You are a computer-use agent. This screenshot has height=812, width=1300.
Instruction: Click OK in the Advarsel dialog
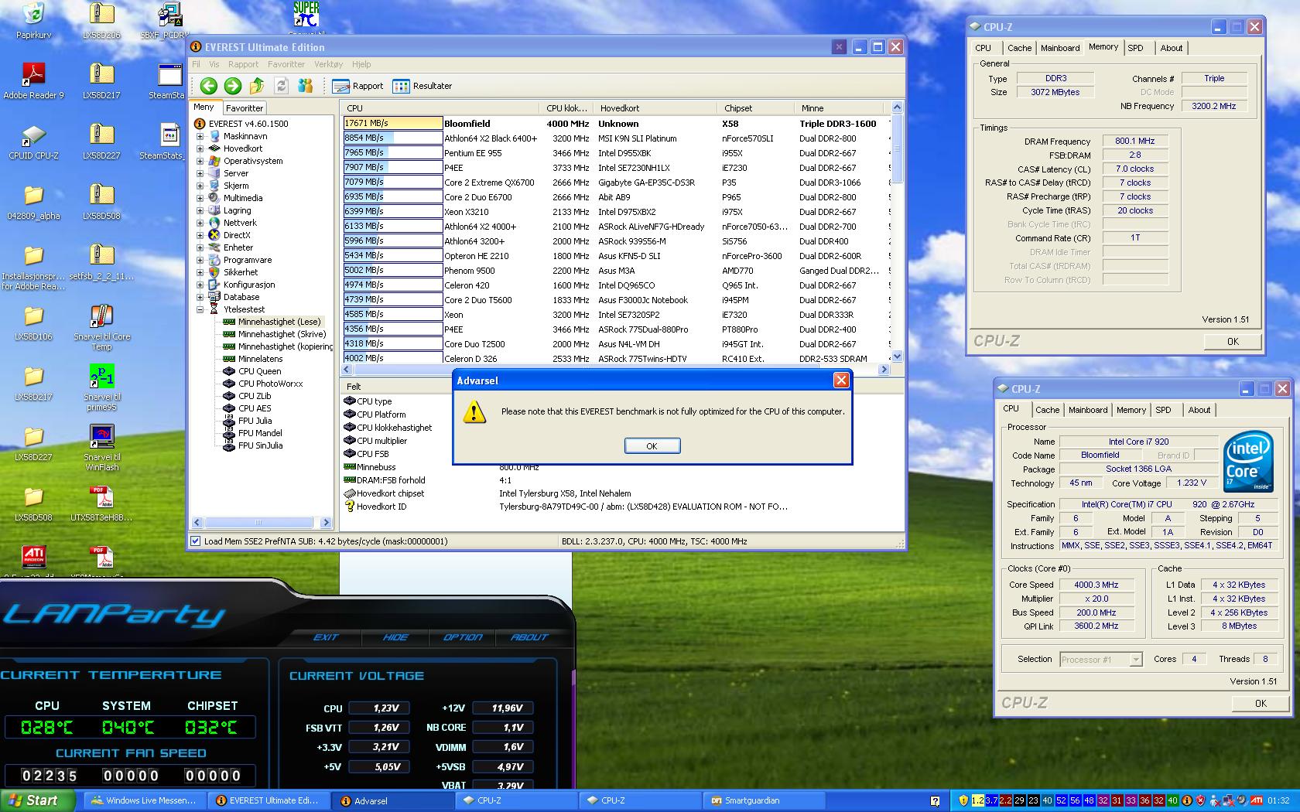point(652,446)
